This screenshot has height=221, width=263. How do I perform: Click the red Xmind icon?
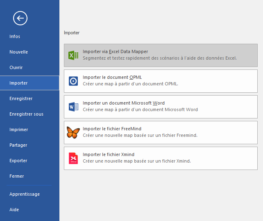(73, 158)
